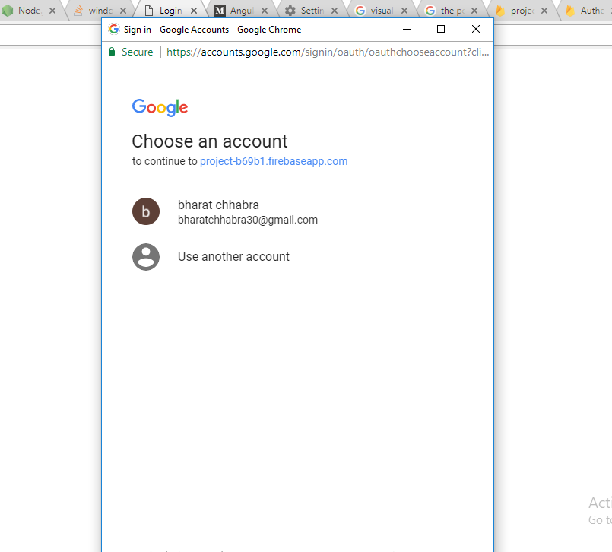Click Firebase flame favicon on Authe tab
Image resolution: width=612 pixels, height=552 pixels.
pyautogui.click(x=570, y=11)
